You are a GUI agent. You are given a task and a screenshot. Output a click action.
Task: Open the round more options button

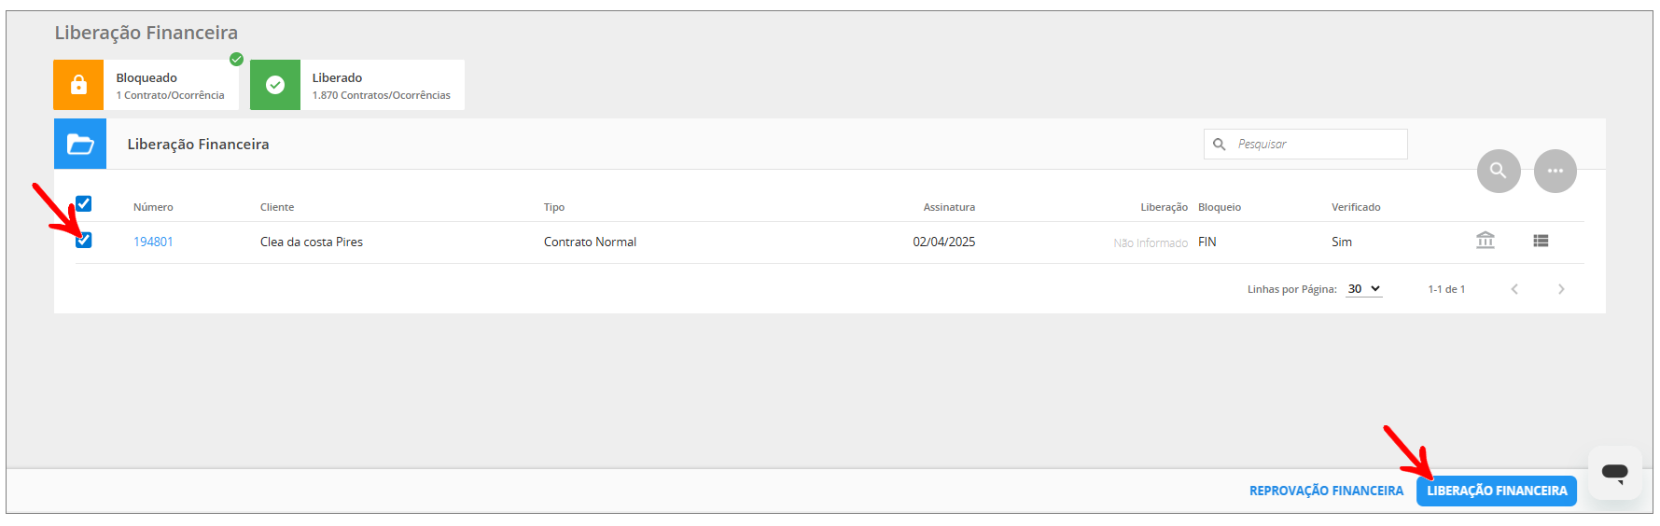click(1555, 171)
